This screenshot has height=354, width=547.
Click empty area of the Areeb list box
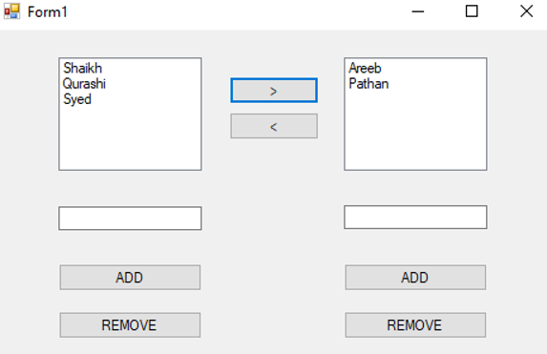pos(415,133)
